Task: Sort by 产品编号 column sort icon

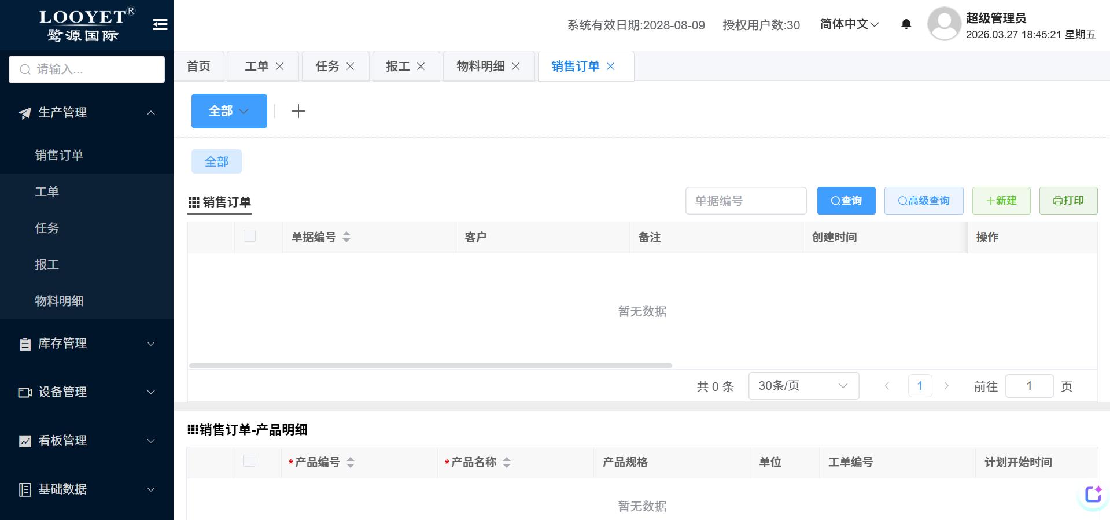Action: tap(351, 462)
